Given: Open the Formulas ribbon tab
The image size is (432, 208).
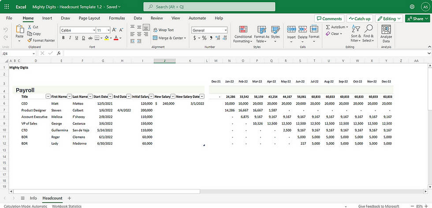Looking at the screenshot, I should (117, 18).
